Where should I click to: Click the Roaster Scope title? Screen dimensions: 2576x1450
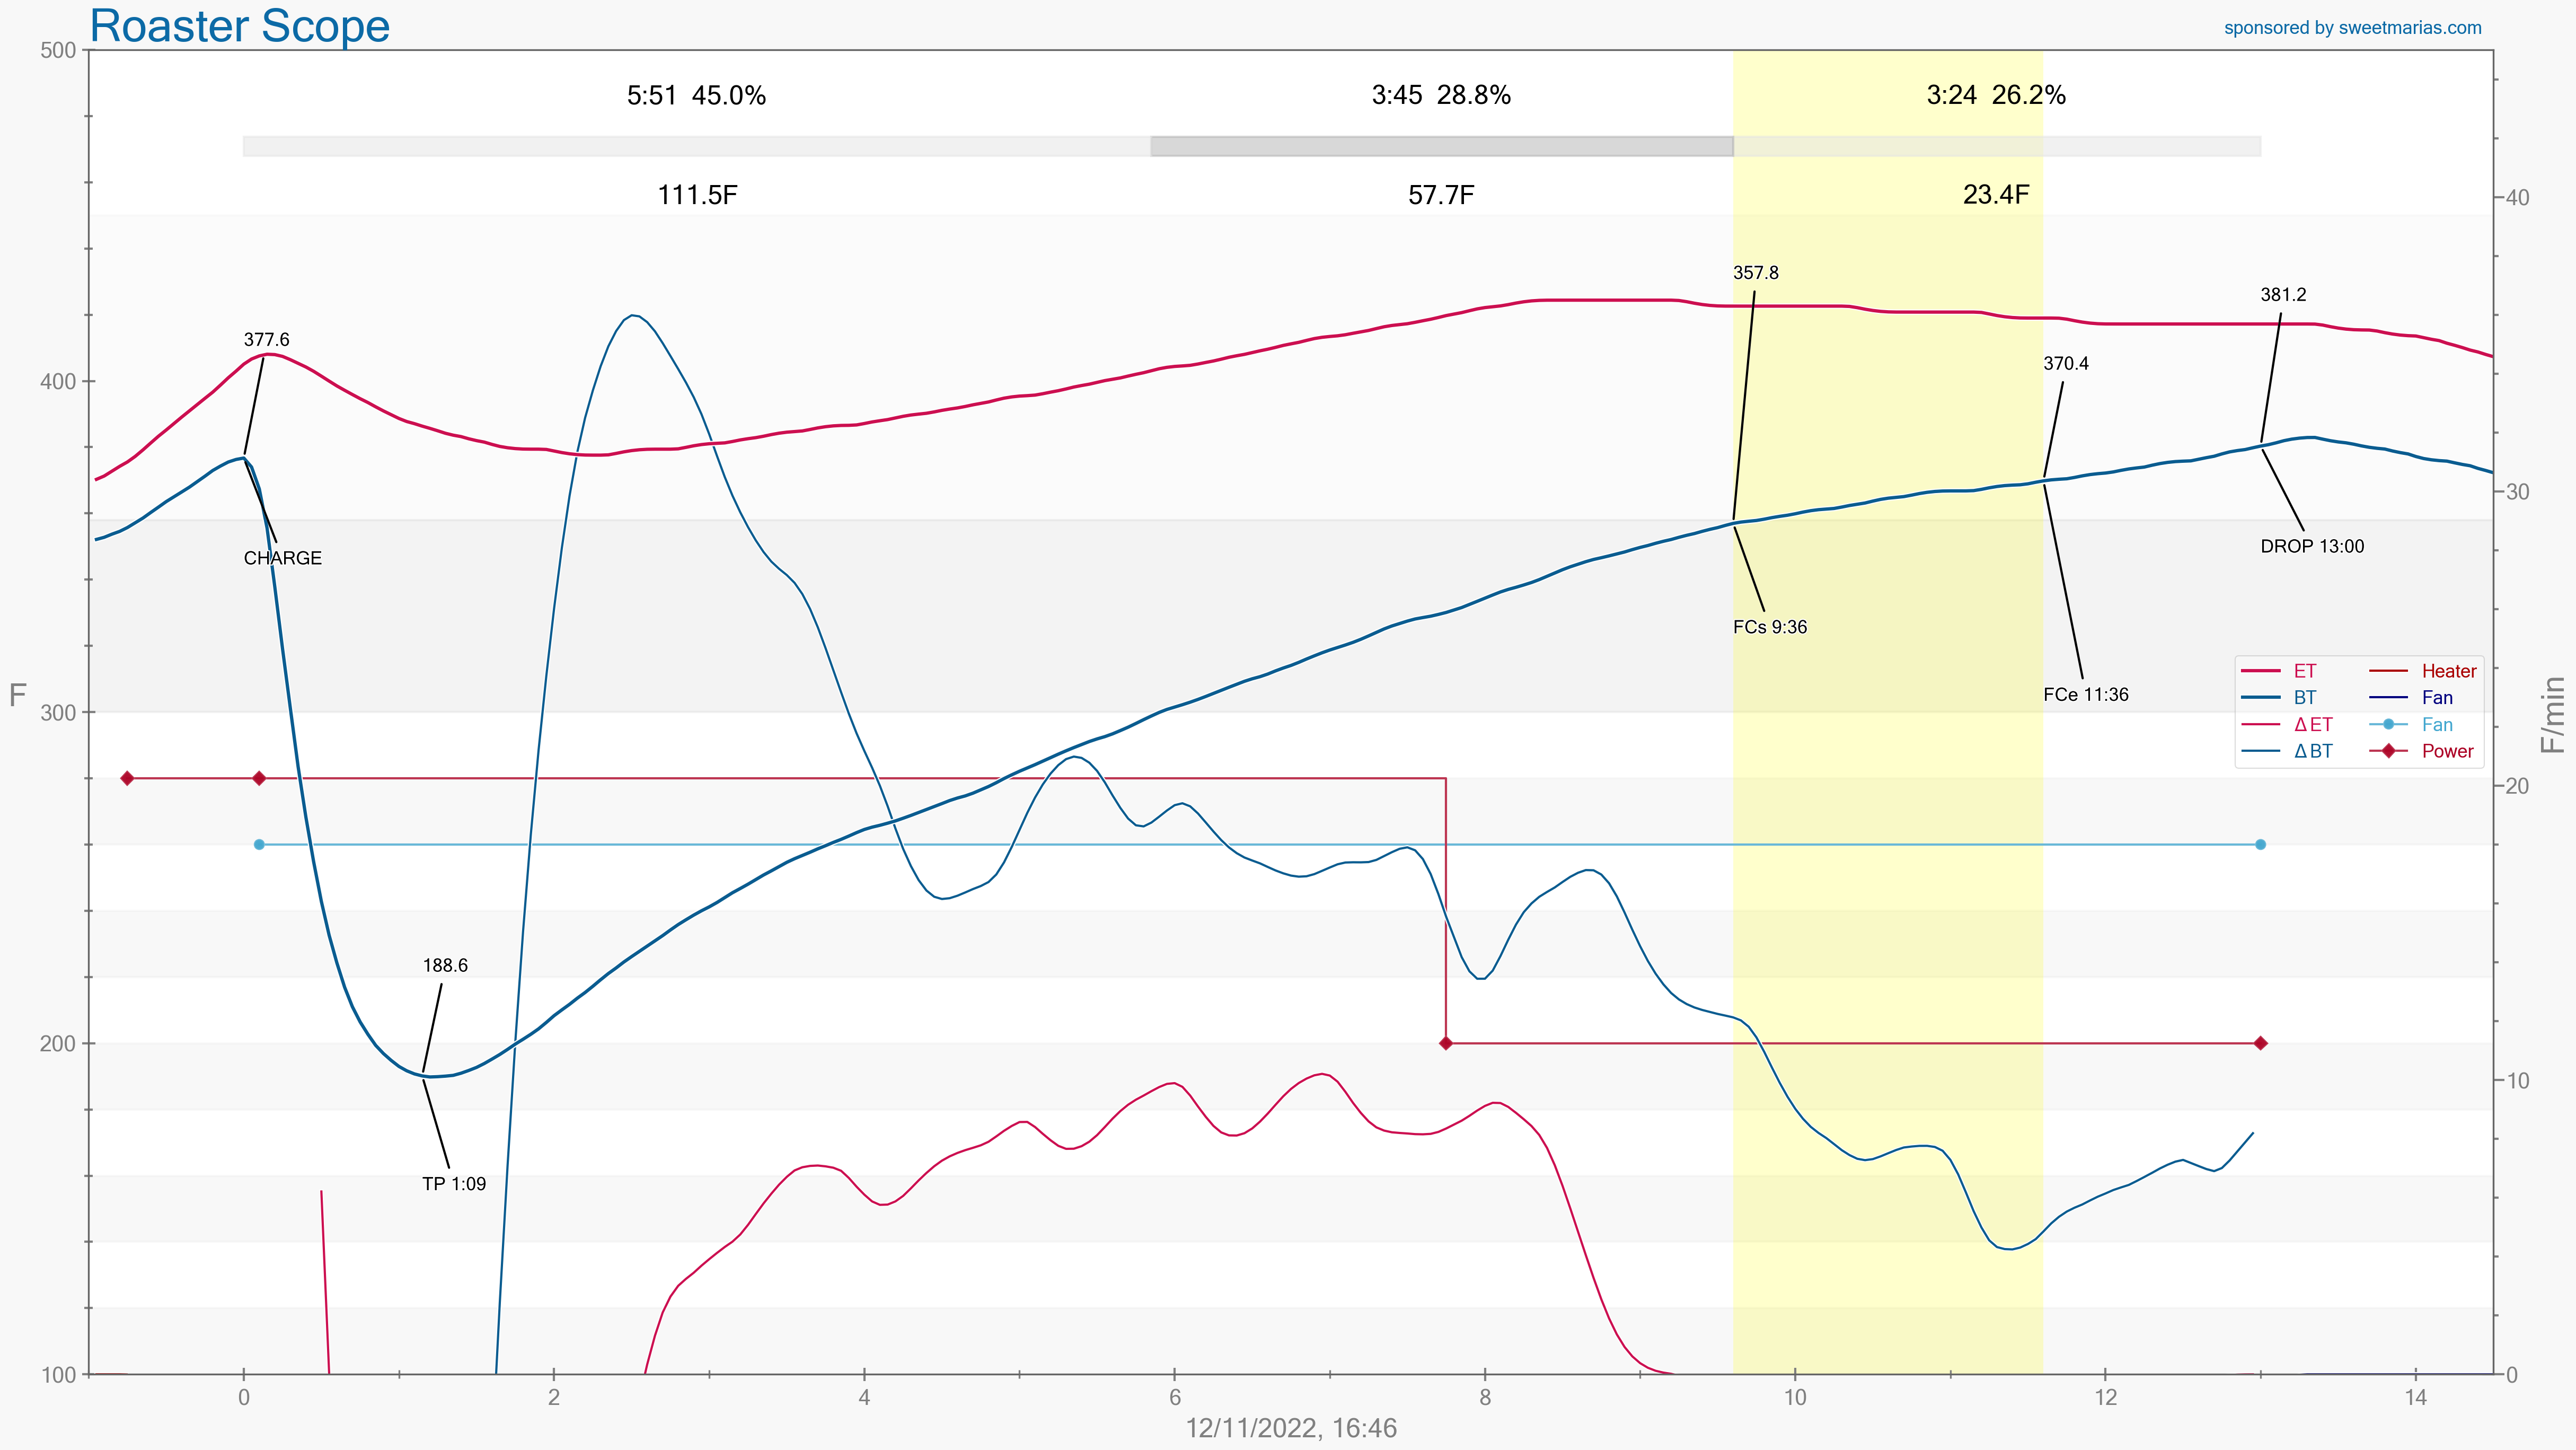pyautogui.click(x=240, y=26)
